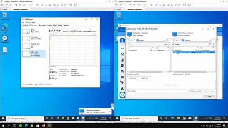Select Disk 0 (C:) in performance sidebar
Viewport: 228px width, 128px height.
coord(33,46)
